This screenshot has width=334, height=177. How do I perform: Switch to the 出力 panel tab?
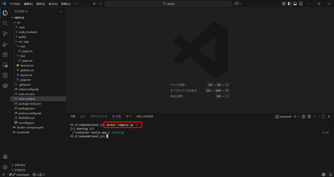[x=83, y=116]
